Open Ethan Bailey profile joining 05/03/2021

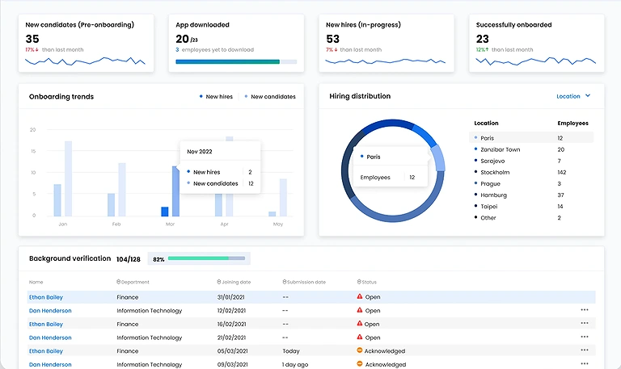click(46, 350)
